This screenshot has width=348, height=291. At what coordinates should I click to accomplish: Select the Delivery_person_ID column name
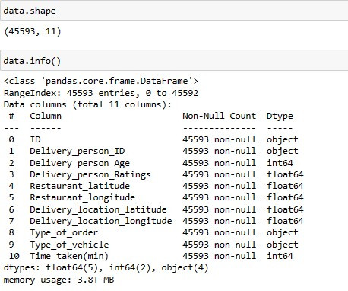pyautogui.click(x=78, y=151)
